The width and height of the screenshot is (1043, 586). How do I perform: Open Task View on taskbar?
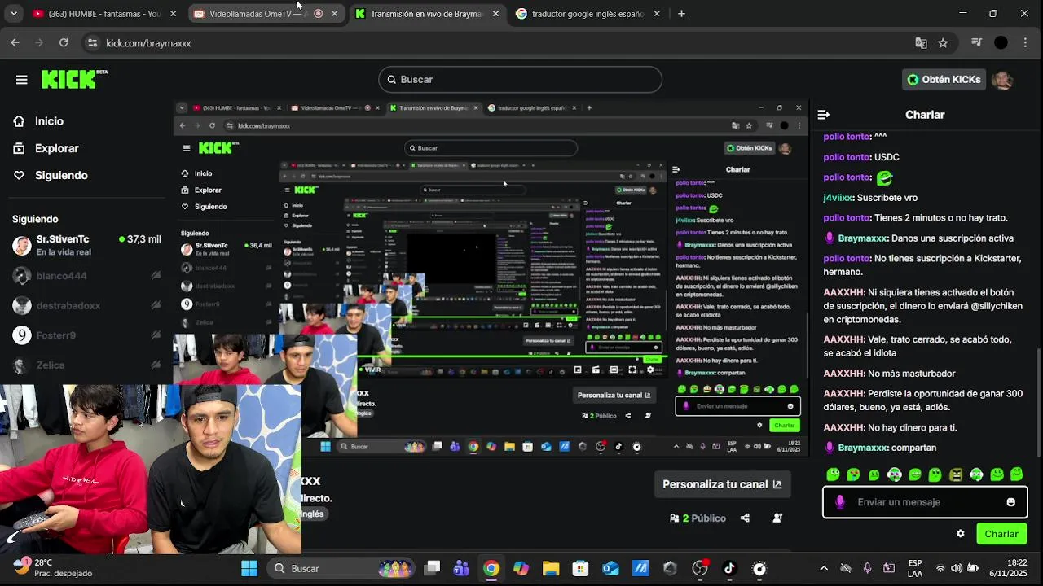tap(433, 568)
